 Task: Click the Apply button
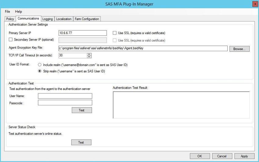click(244, 156)
